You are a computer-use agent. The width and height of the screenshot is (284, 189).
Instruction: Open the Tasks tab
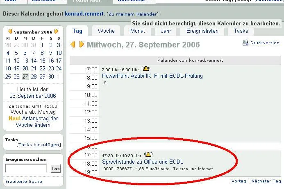pos(241,31)
